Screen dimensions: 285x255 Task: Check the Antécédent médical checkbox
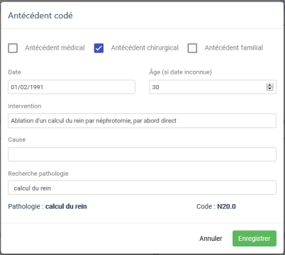13,48
